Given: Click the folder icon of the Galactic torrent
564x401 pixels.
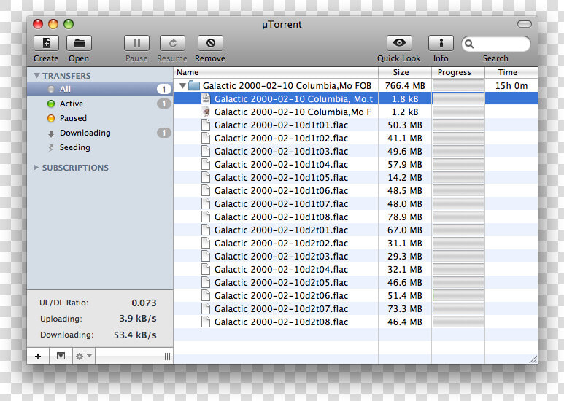Looking at the screenshot, I should [x=194, y=85].
